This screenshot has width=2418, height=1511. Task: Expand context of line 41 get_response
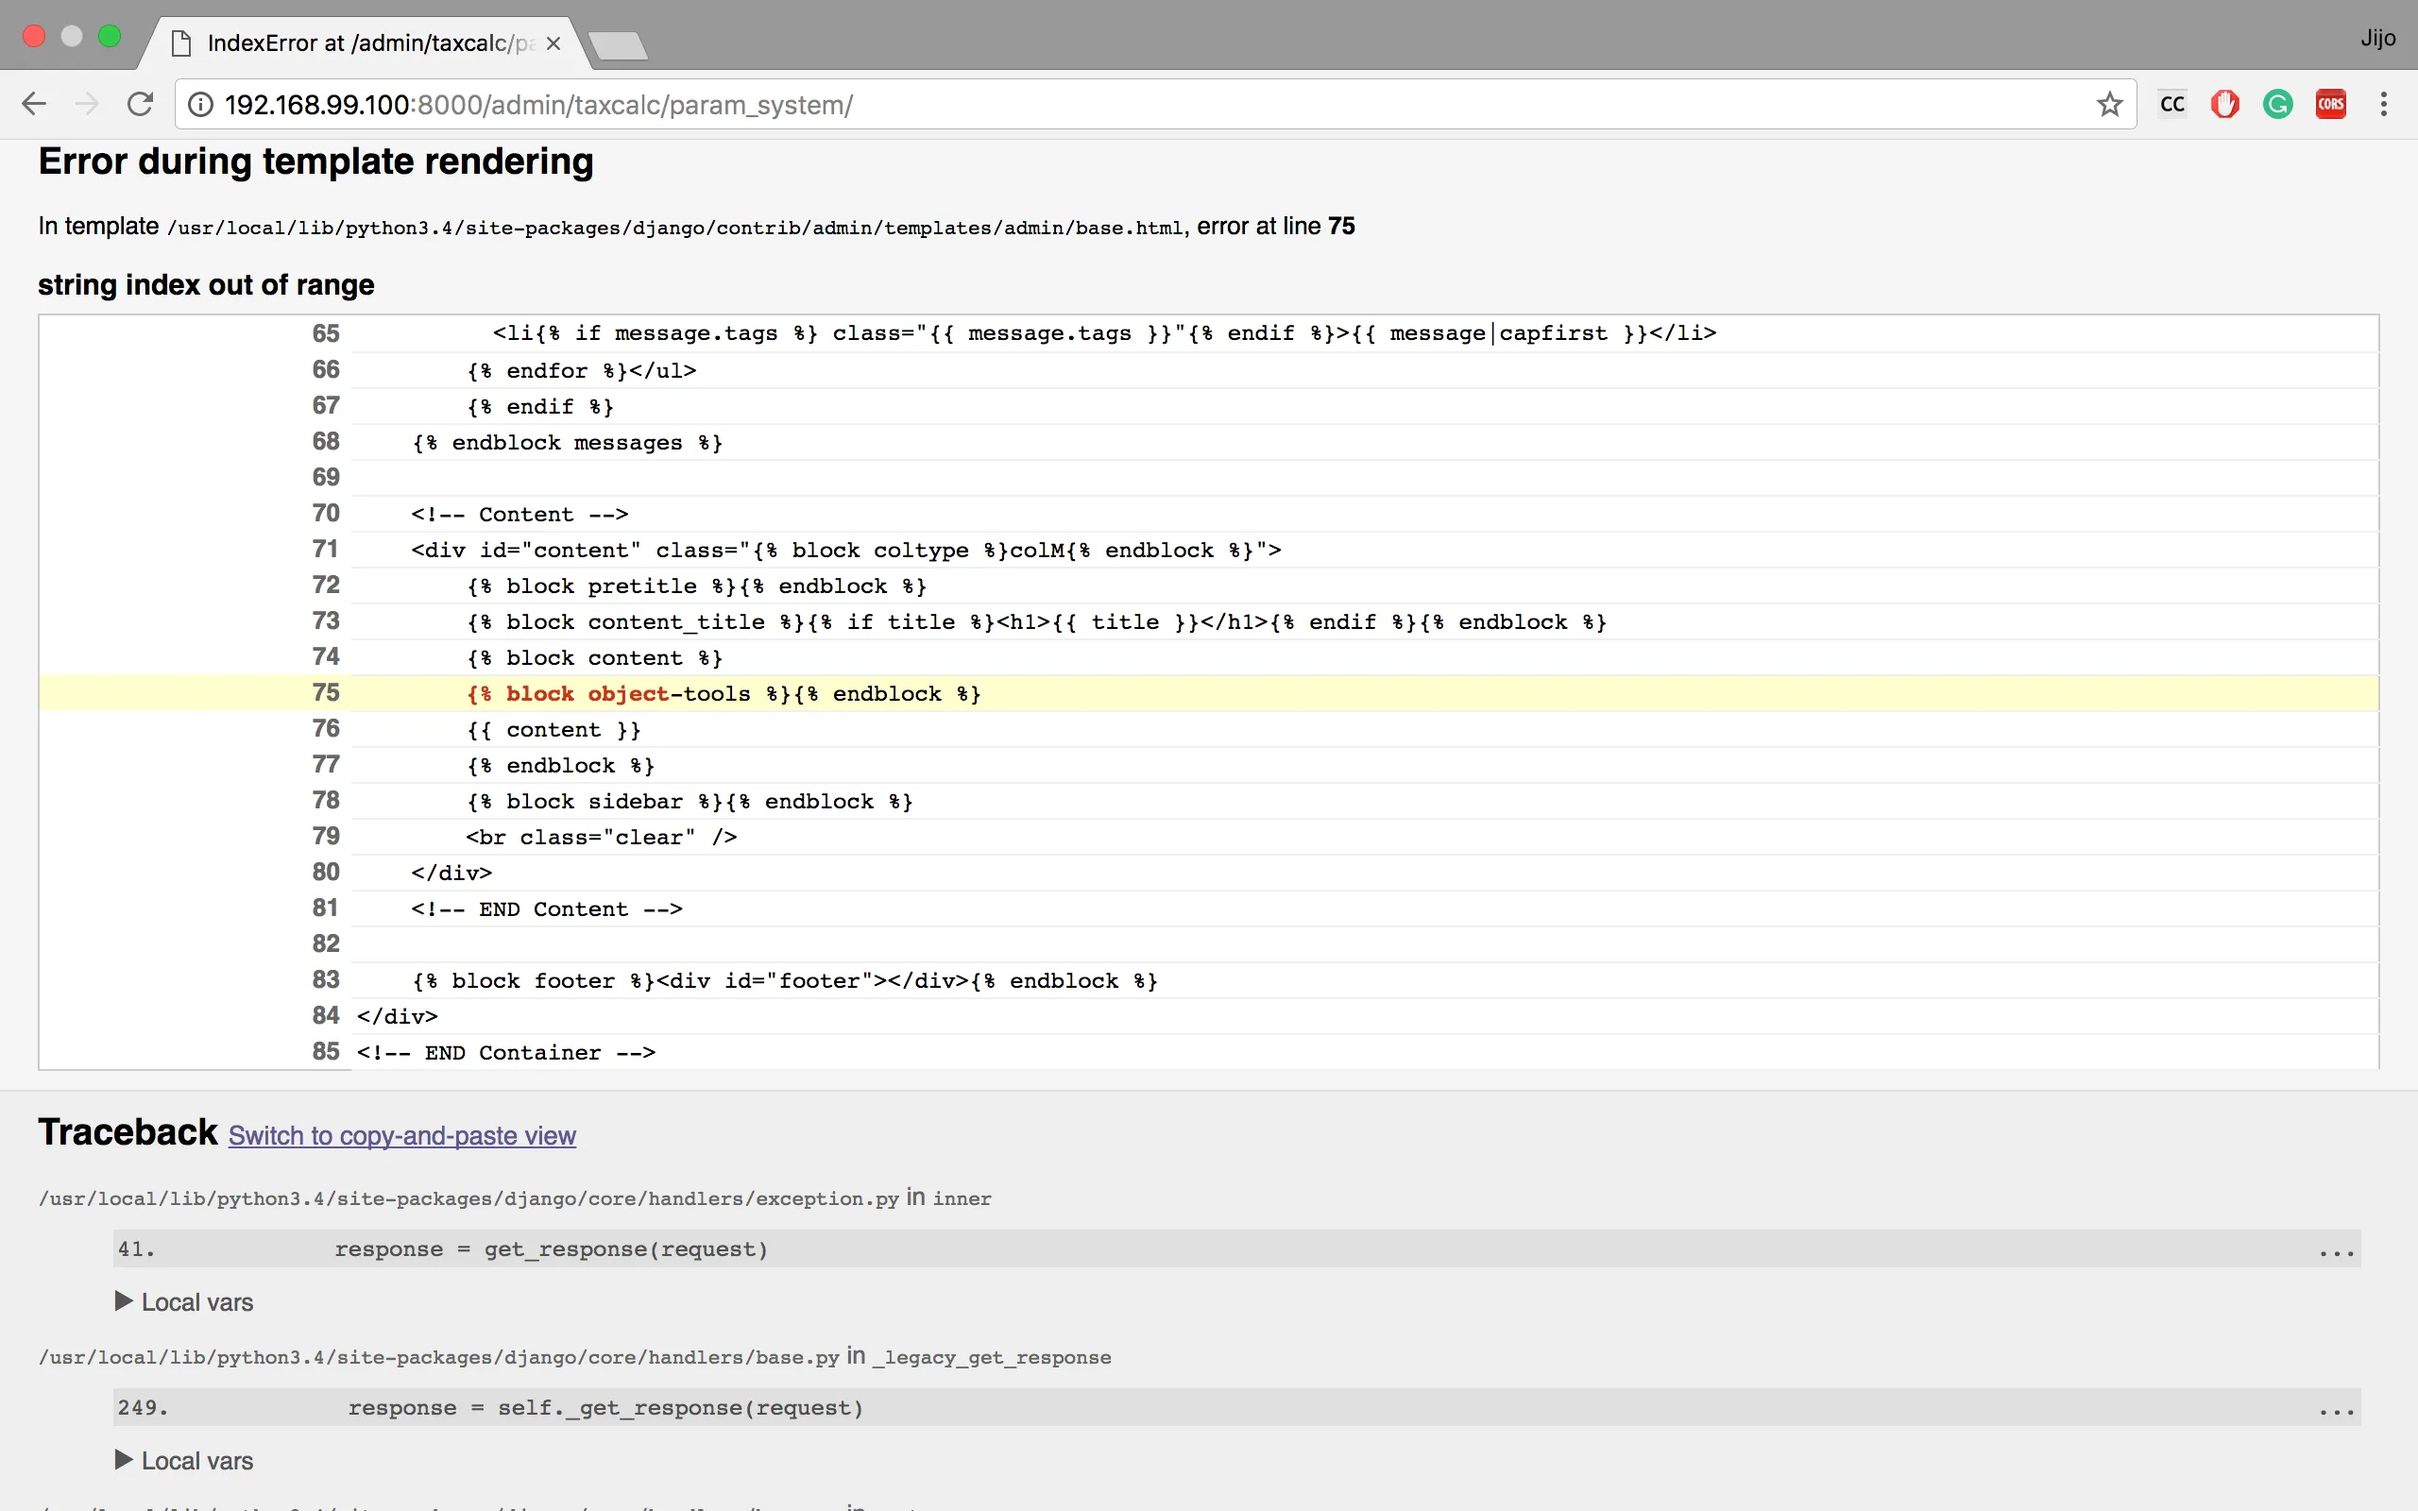(2336, 1252)
